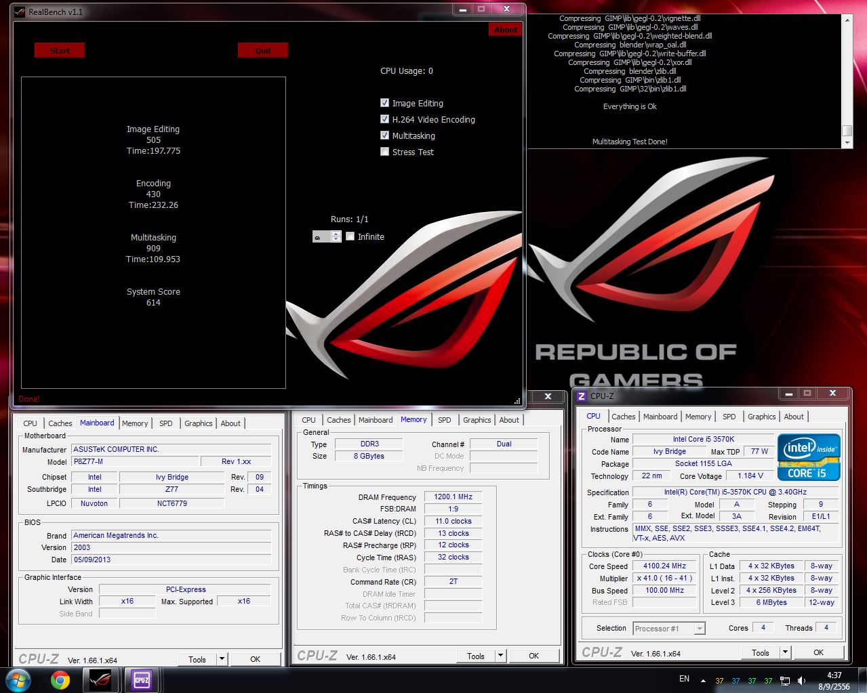Viewport: 867px width, 693px height.
Task: Open SPD tab in Memory CPU-Z window
Action: point(444,420)
